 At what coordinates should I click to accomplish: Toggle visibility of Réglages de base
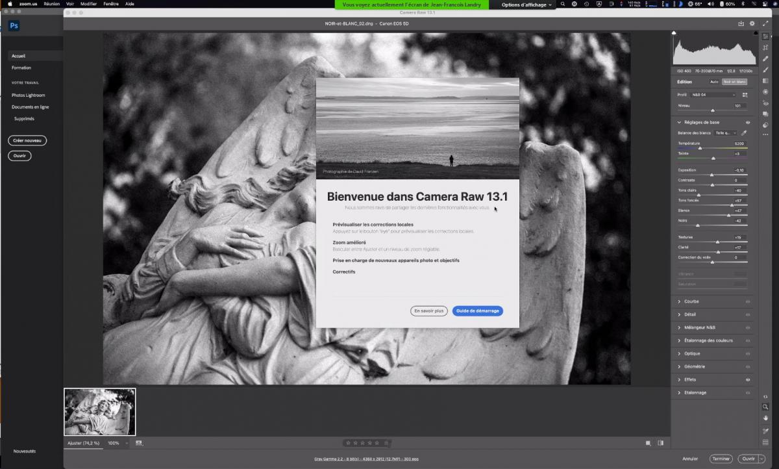click(x=748, y=122)
